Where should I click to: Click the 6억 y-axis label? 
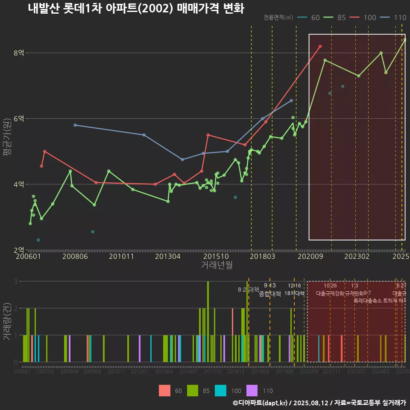(x=19, y=118)
